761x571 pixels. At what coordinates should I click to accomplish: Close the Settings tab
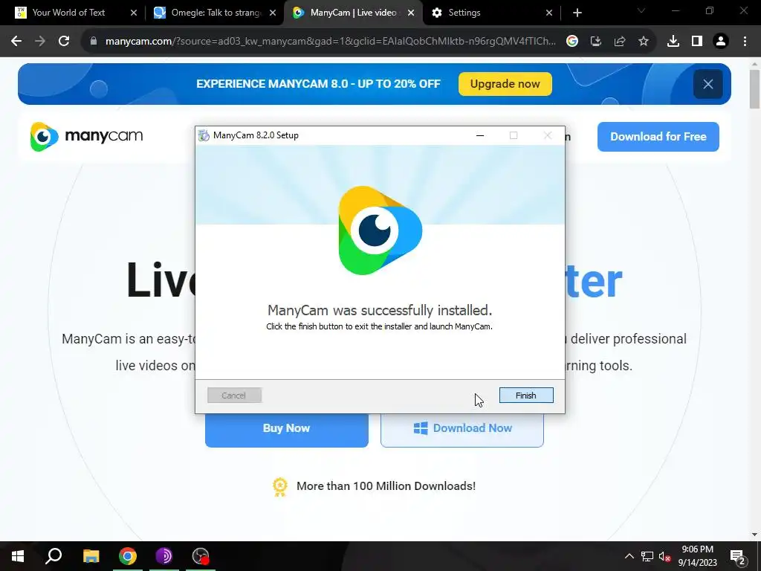pos(549,13)
